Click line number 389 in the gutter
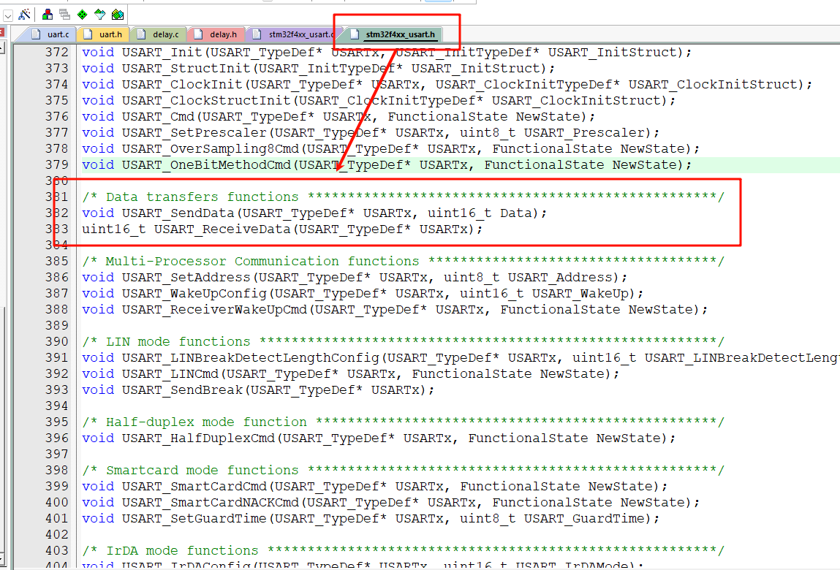Image resolution: width=840 pixels, height=570 pixels. pos(57,326)
